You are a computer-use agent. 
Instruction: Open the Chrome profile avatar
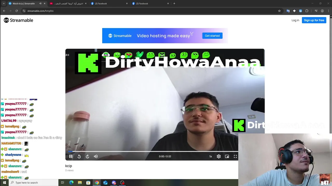(x=322, y=11)
